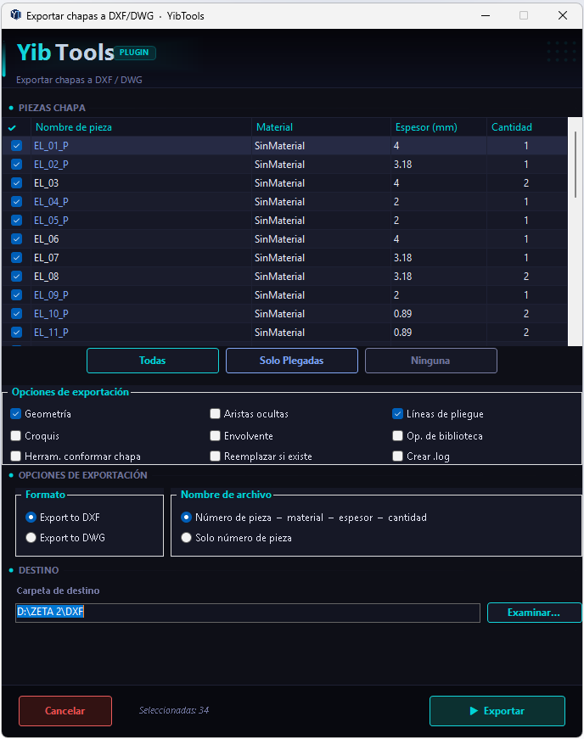Click the Seleccionadas: 34 status text

coord(174,710)
